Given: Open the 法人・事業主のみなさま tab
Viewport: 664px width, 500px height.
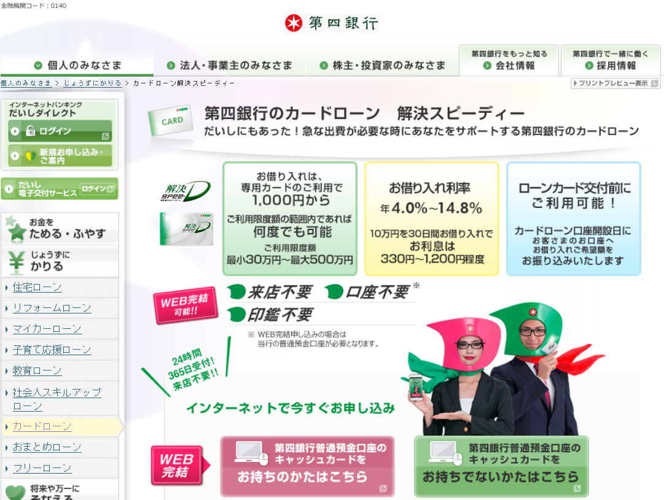Looking at the screenshot, I should click(x=230, y=65).
